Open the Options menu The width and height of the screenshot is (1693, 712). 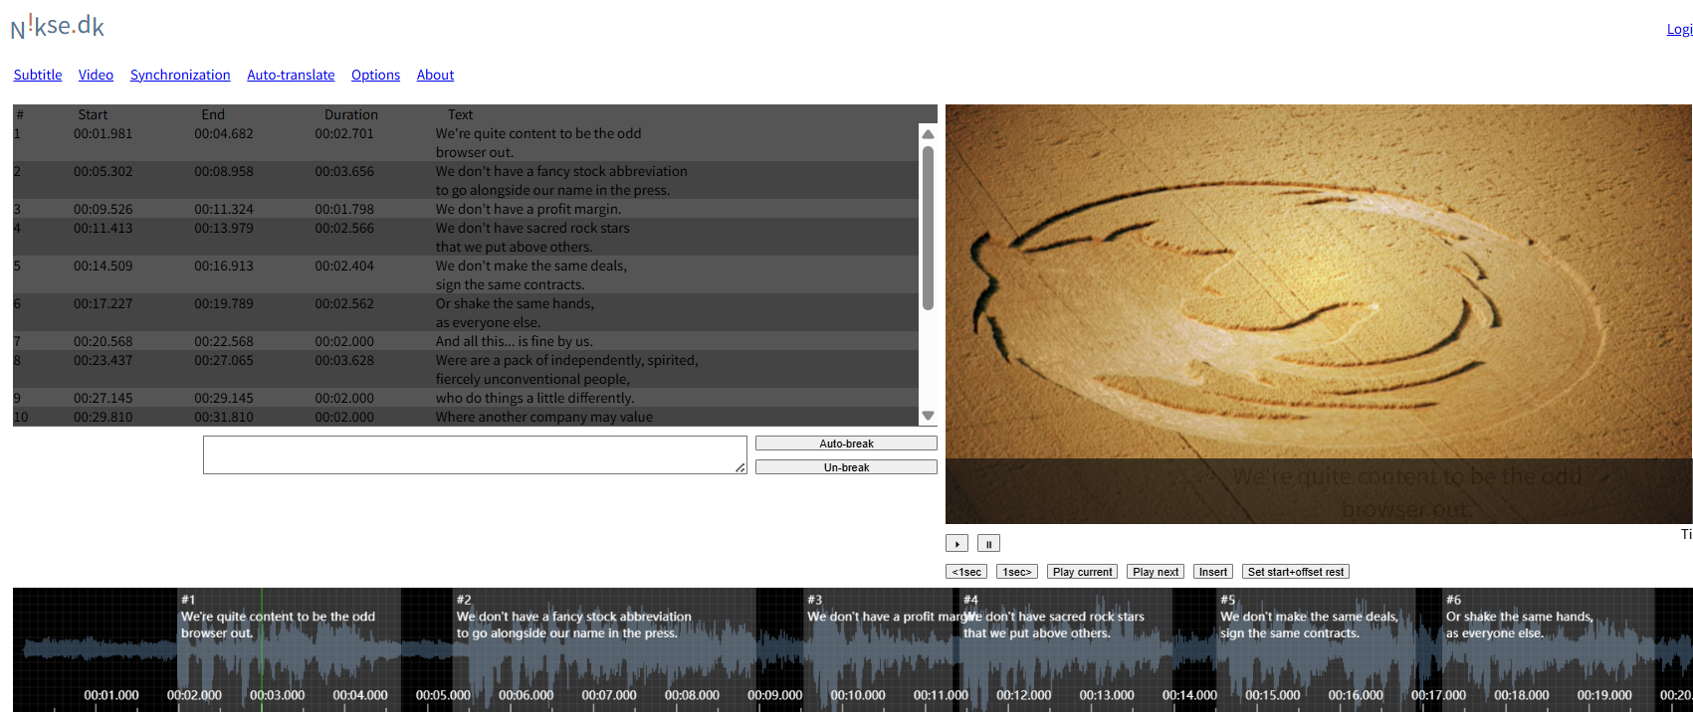pos(375,75)
